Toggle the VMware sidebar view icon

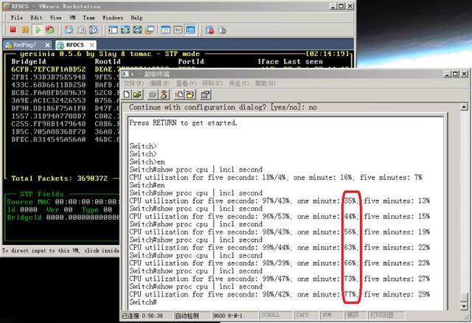113,29
